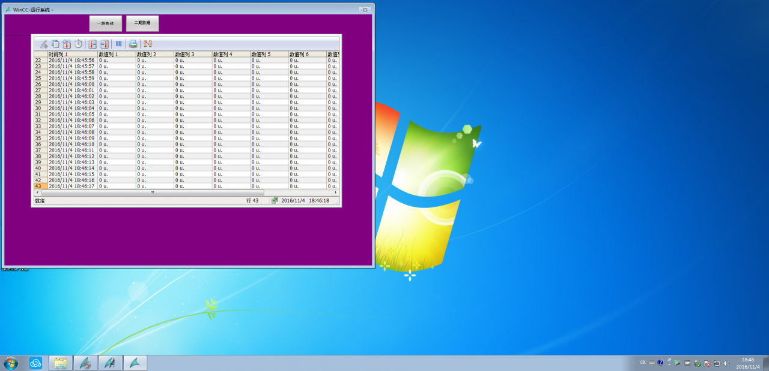Click the export data toolbar icon
Screen dimensions: 769x371
click(148, 44)
